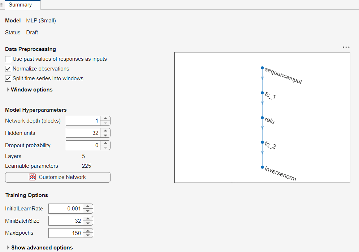
Task: Increase Hidden units with up arrow
Action: 105,131
